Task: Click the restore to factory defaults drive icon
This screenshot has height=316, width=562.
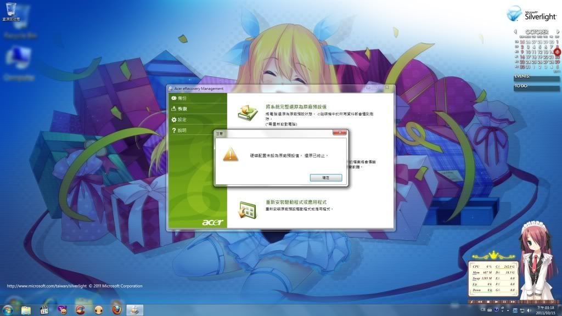Action: (x=248, y=111)
